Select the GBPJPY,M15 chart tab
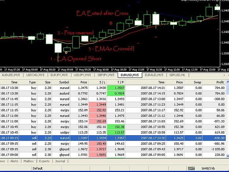Viewport: 229px width, 172px height. 106,75
